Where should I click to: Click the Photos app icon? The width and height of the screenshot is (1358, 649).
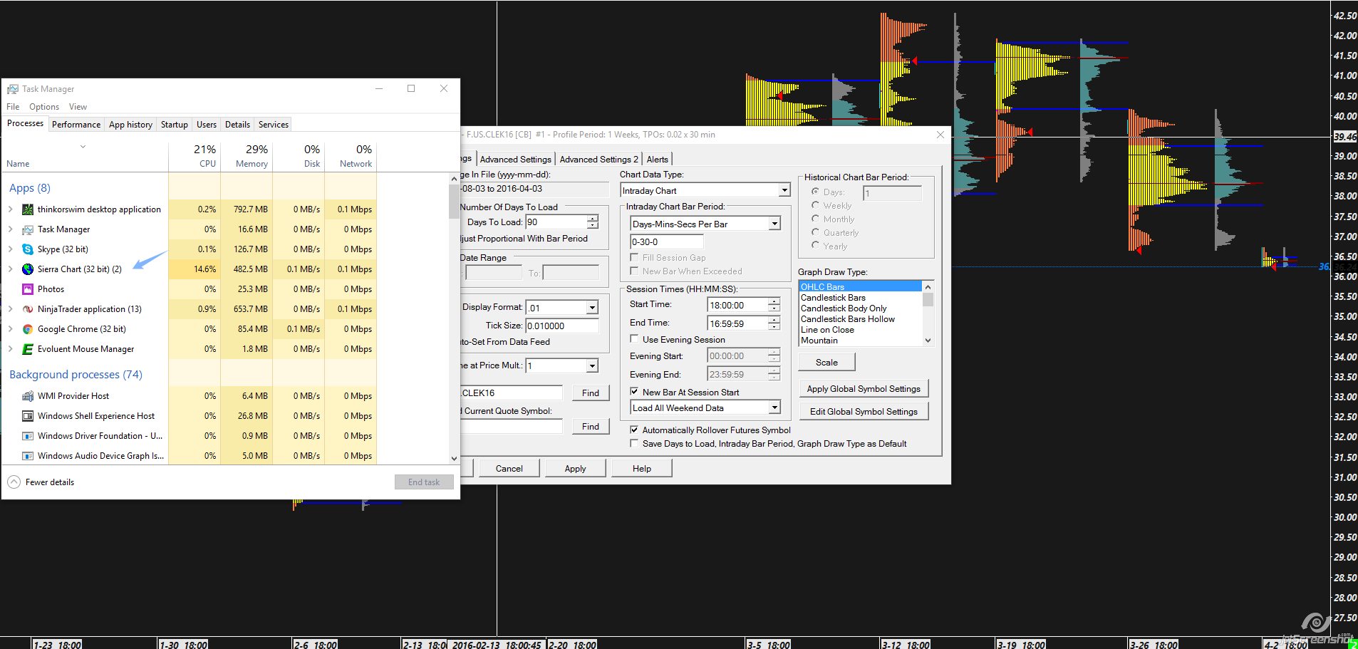point(28,289)
